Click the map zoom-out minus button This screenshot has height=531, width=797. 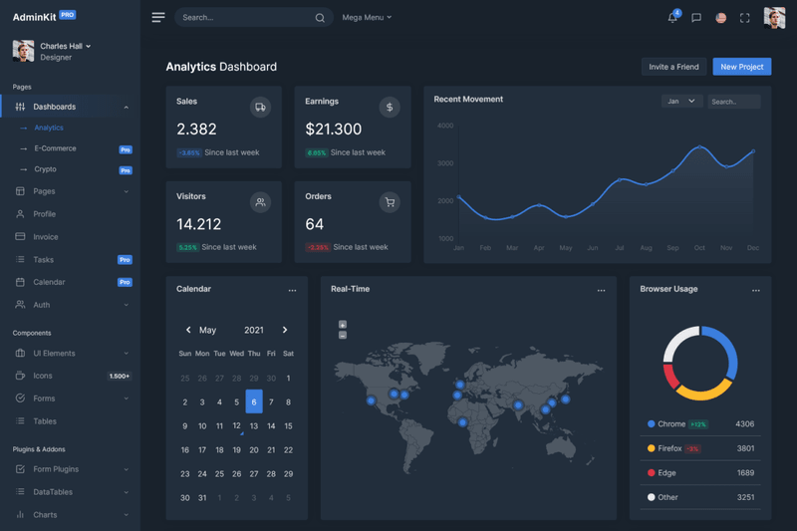click(343, 336)
